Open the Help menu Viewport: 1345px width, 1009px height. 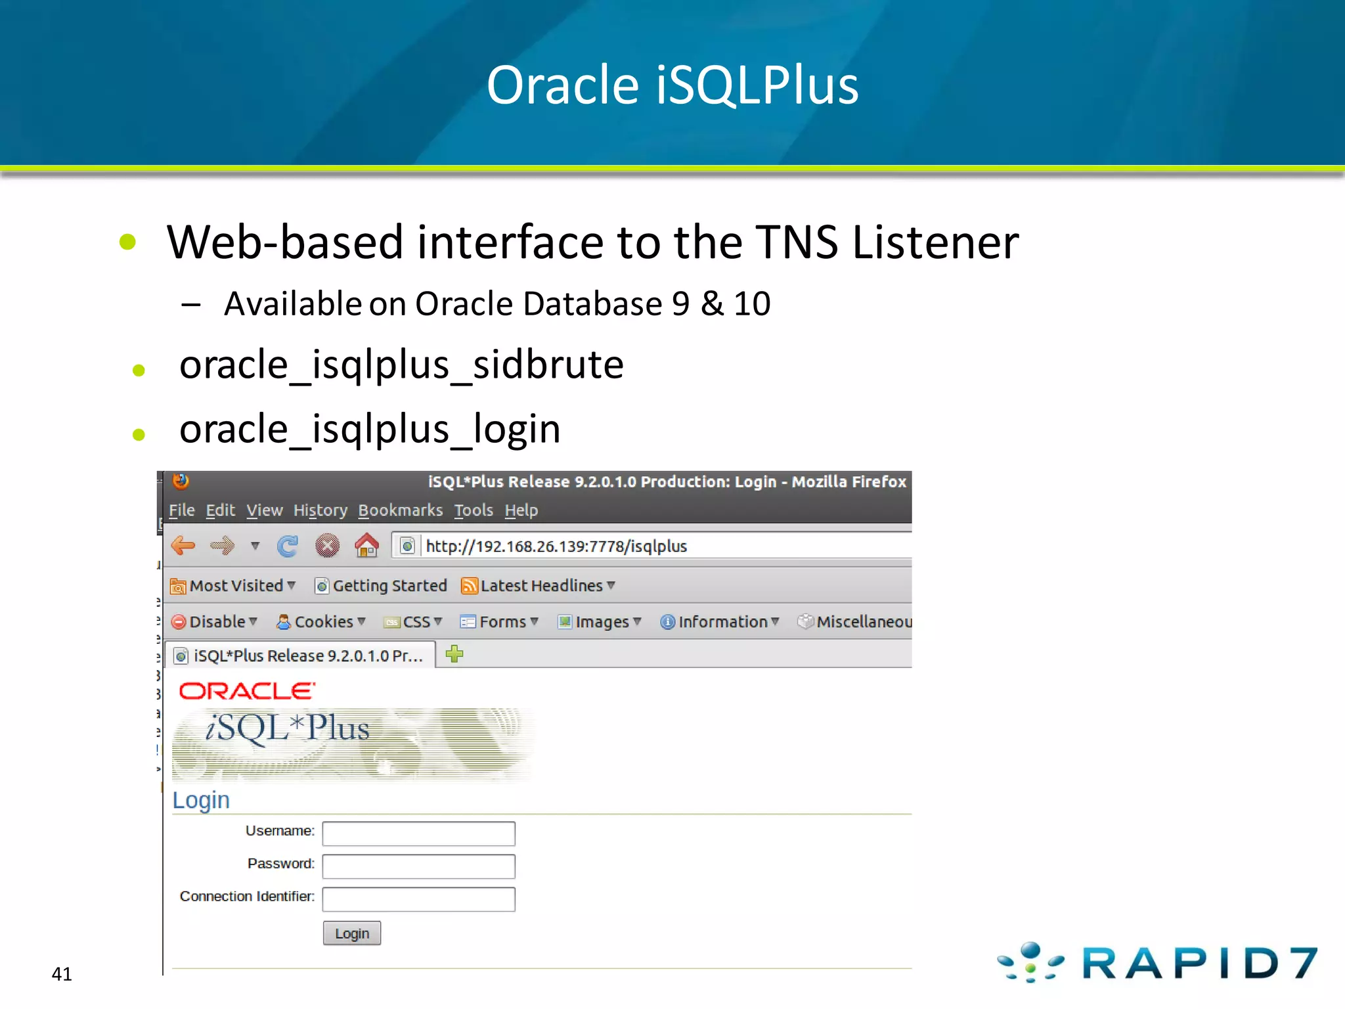pos(521,510)
